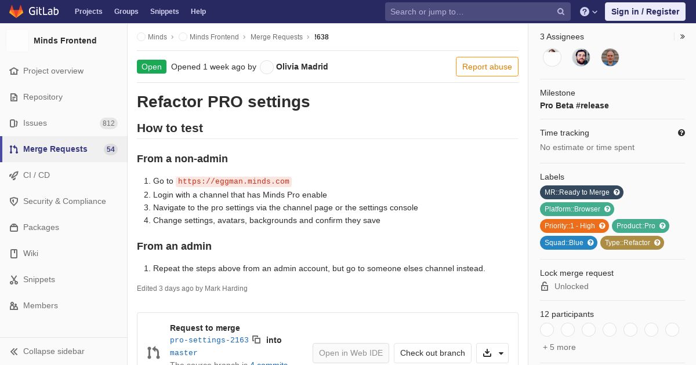Click the Minds Frontend project title
The image size is (696, 365).
point(65,41)
